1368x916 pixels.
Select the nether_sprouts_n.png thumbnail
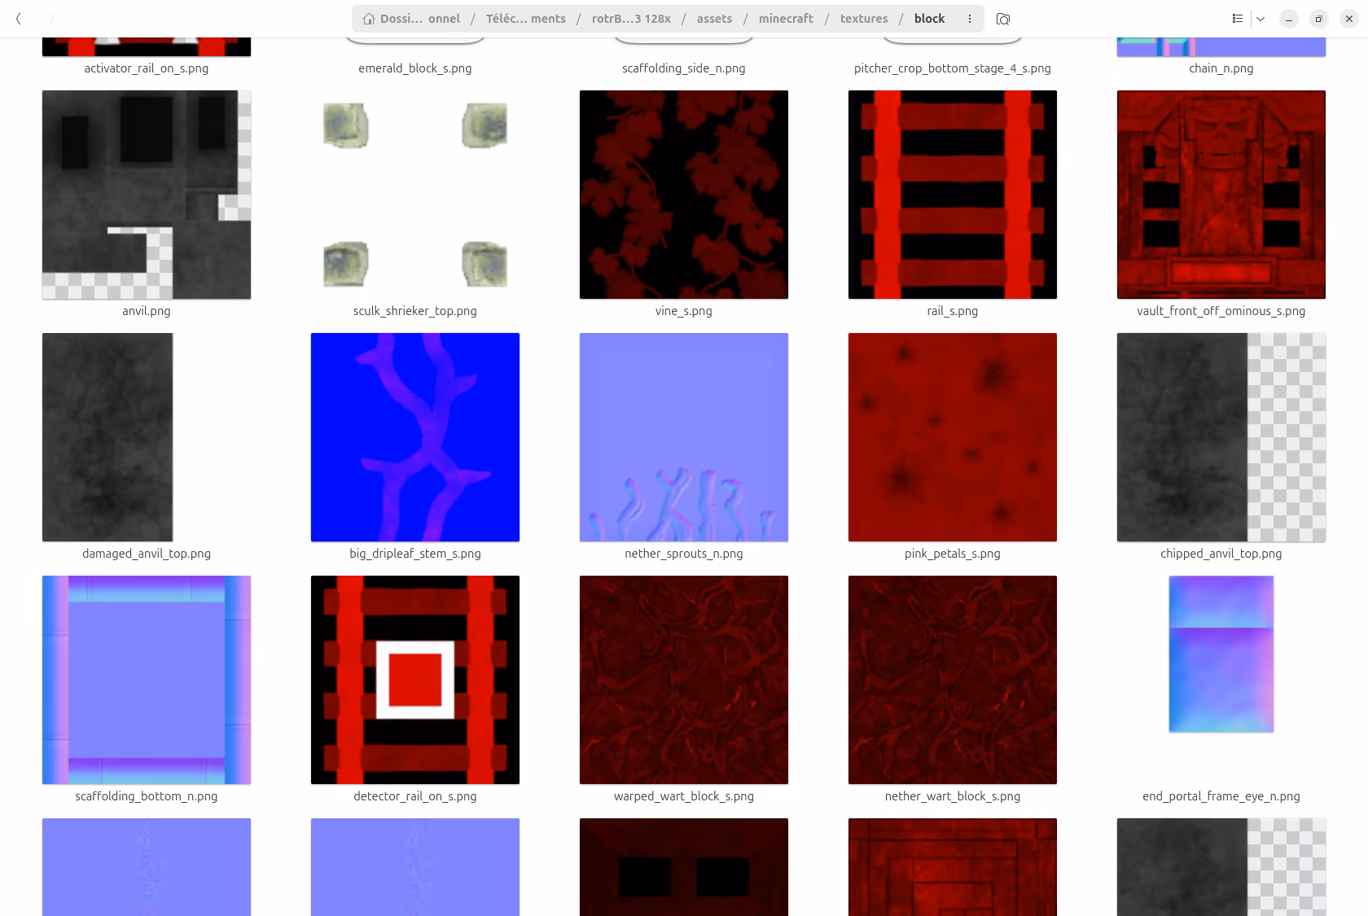tap(684, 437)
